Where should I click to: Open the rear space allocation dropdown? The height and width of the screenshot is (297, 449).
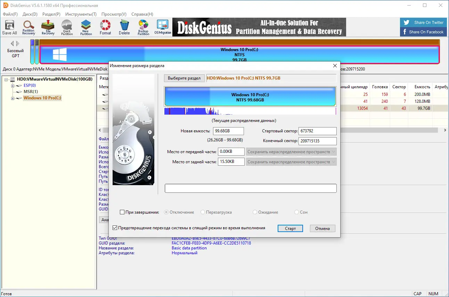click(x=291, y=162)
